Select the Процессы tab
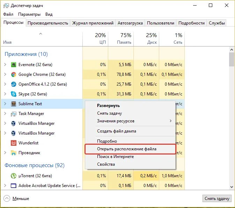The height and width of the screenshot is (208, 235). pyautogui.click(x=13, y=22)
